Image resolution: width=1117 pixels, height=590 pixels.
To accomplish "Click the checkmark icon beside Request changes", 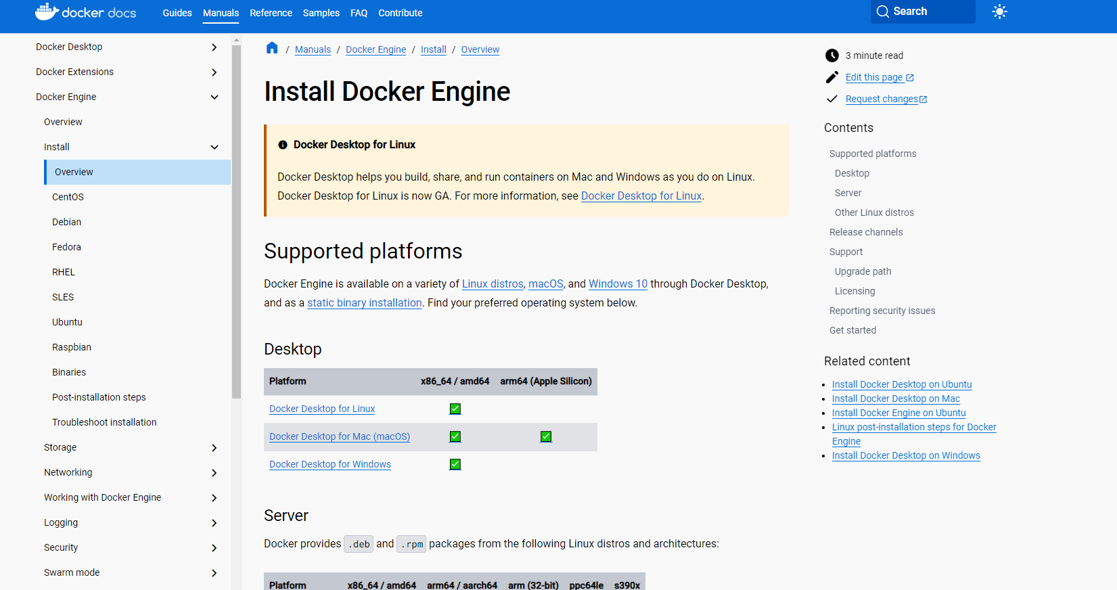I will pyautogui.click(x=832, y=99).
